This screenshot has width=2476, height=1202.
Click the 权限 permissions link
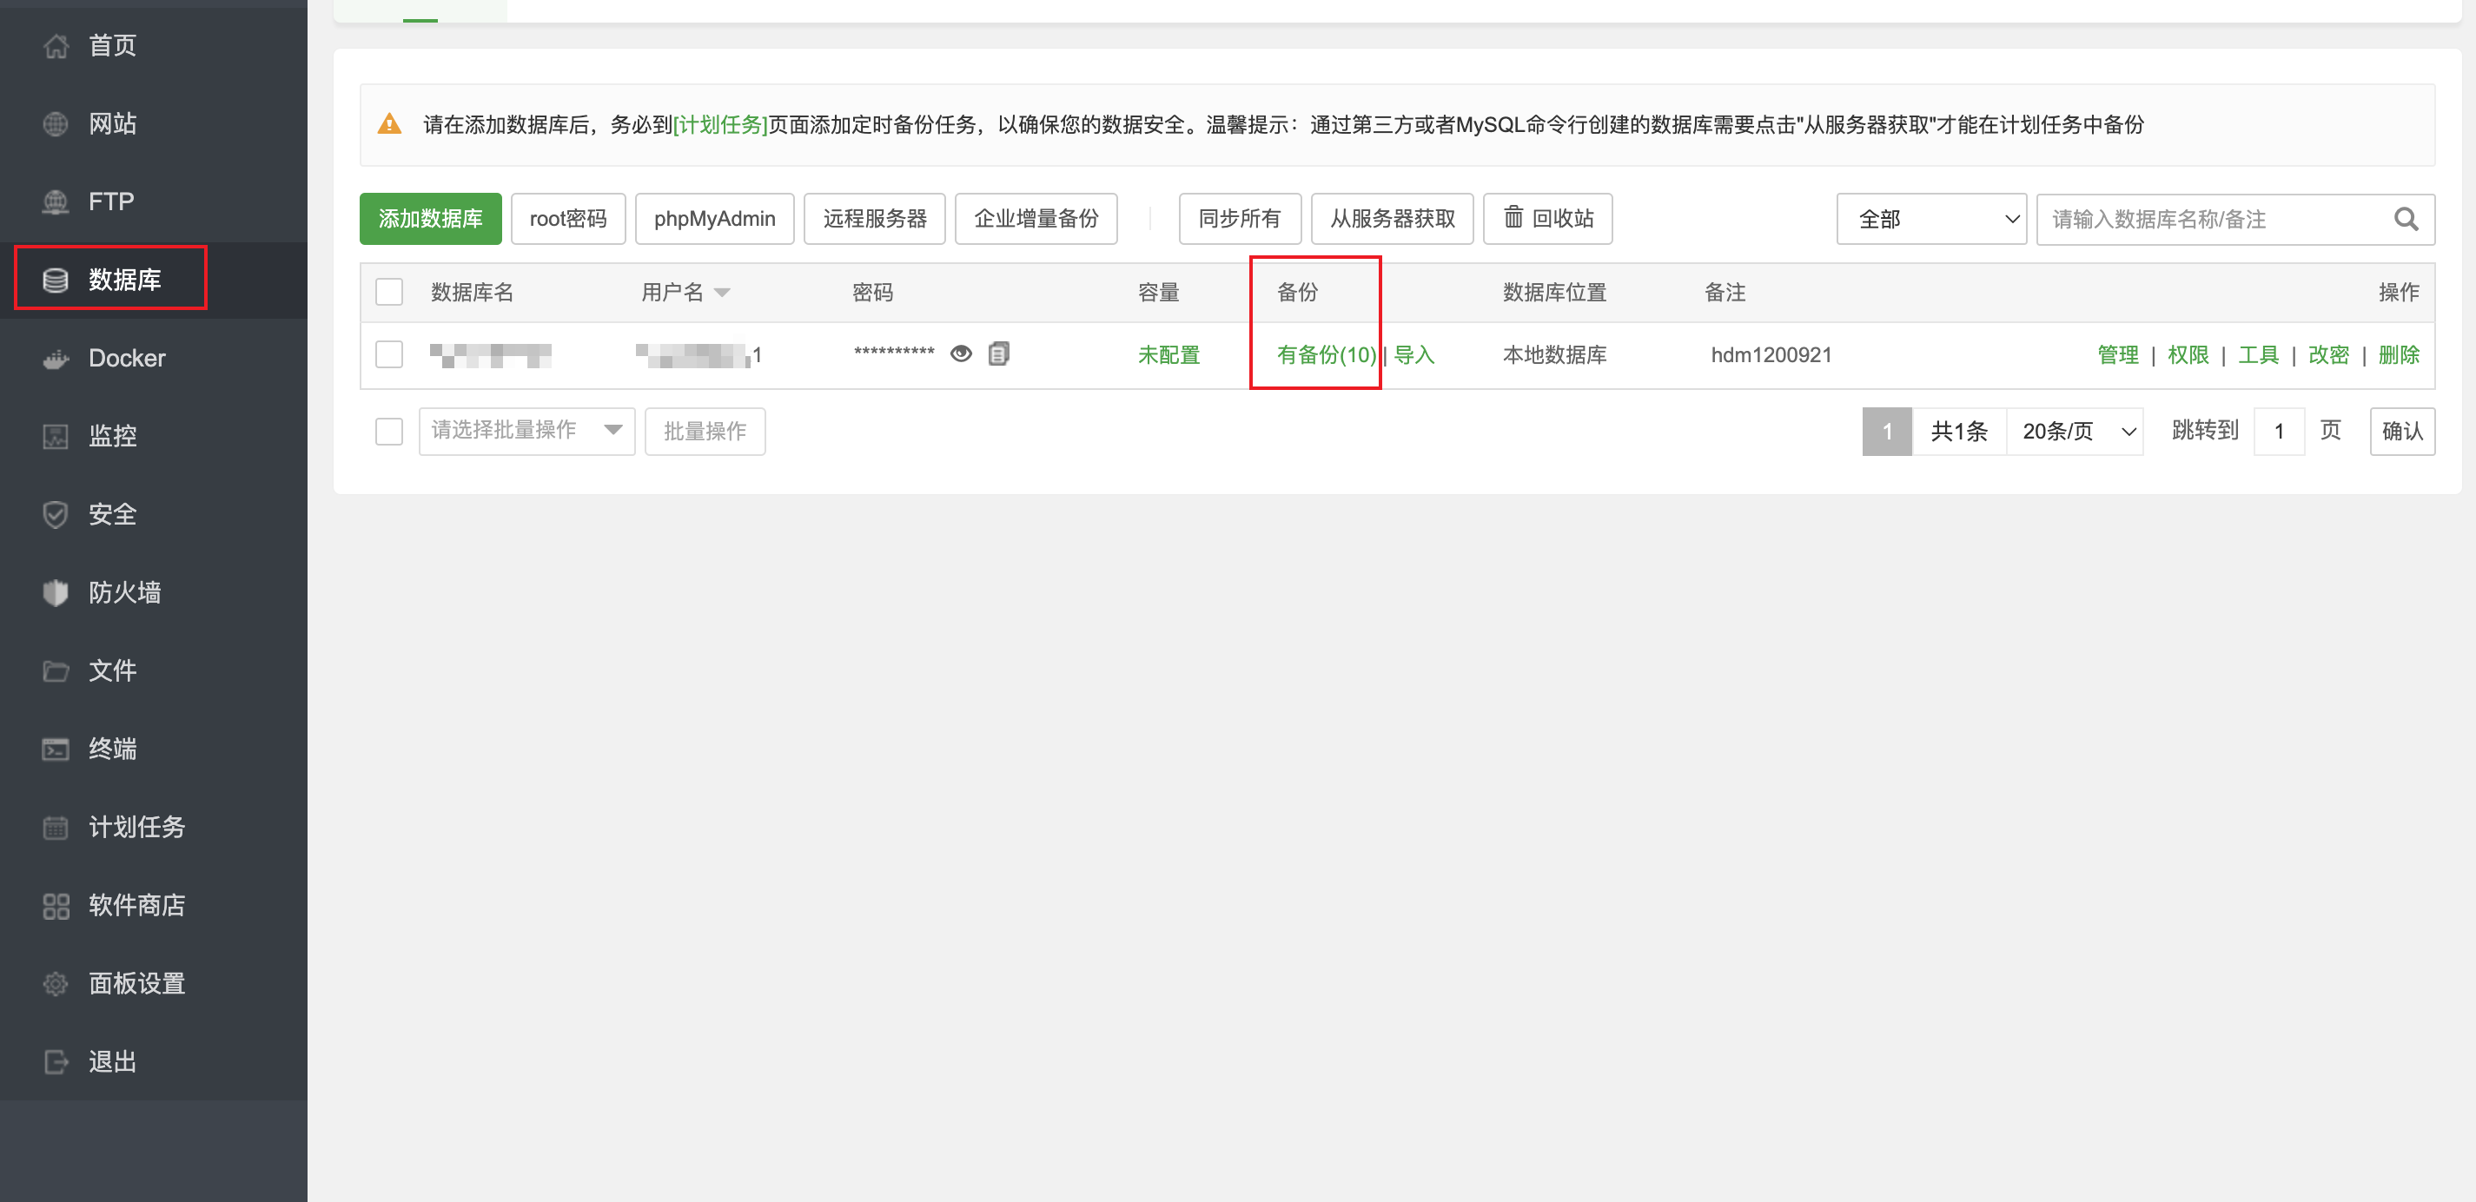(x=2188, y=354)
